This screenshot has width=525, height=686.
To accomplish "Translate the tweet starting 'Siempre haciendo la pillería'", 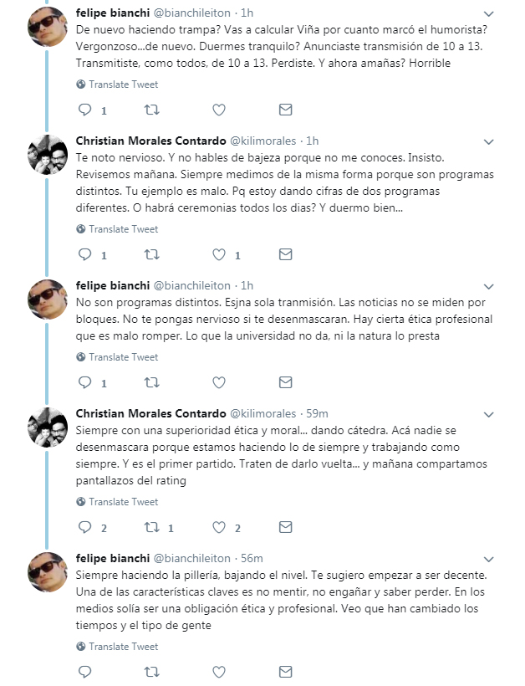I will click(123, 647).
